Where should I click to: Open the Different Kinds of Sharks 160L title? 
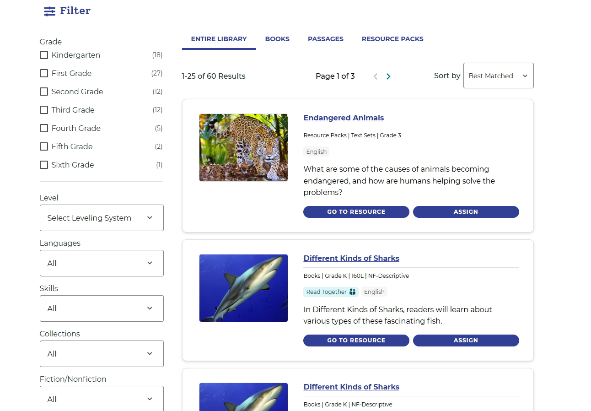pos(351,258)
